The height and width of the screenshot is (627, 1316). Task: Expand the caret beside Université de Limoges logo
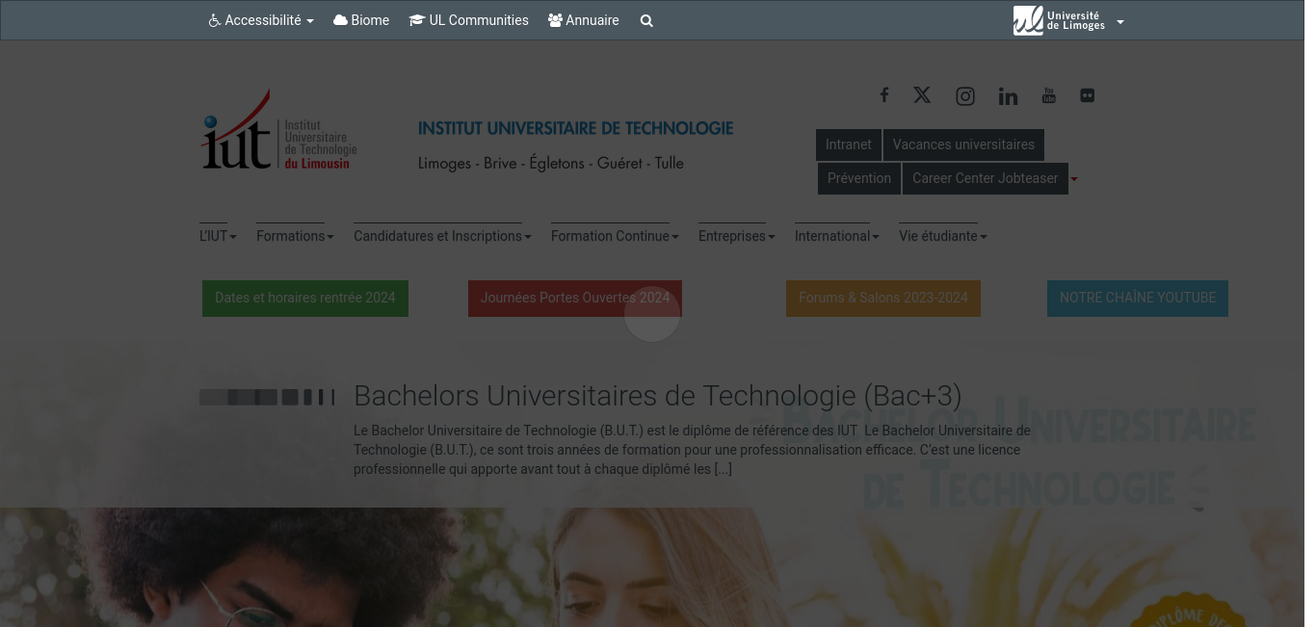pos(1120,22)
